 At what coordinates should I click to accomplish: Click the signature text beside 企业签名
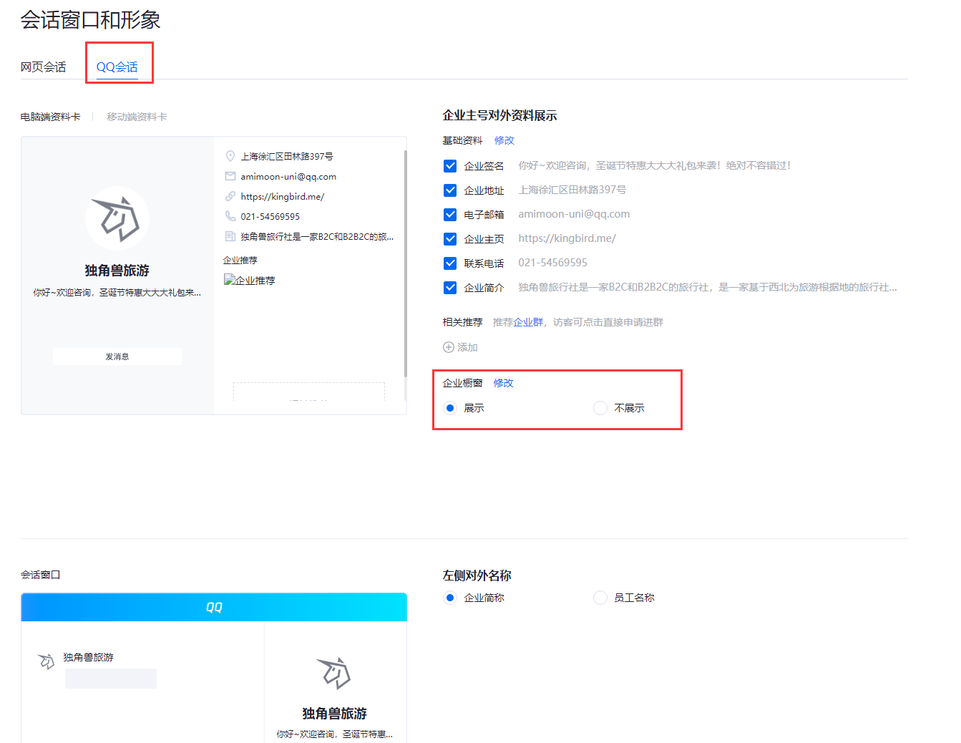tap(654, 165)
